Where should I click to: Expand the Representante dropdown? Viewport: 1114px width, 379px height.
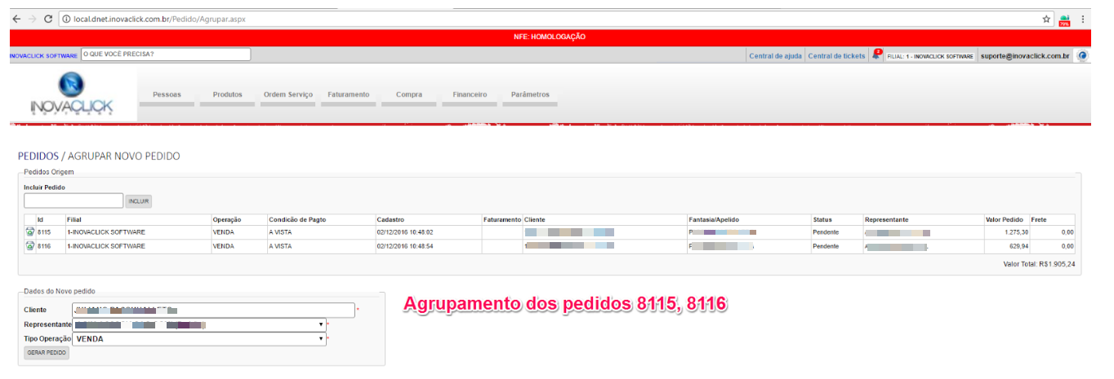pos(321,324)
